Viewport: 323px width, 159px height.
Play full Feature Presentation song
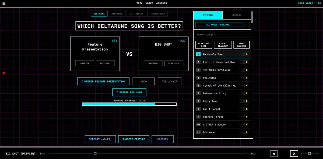105,63
